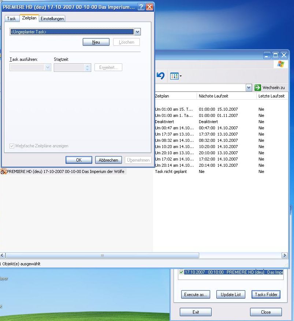Confirm the dialog with OK
The width and height of the screenshot is (294, 321).
coord(79,160)
